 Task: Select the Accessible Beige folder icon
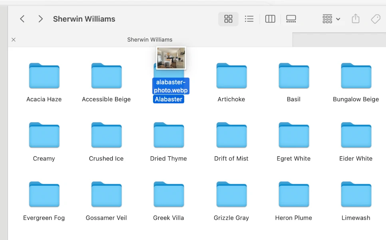106,76
